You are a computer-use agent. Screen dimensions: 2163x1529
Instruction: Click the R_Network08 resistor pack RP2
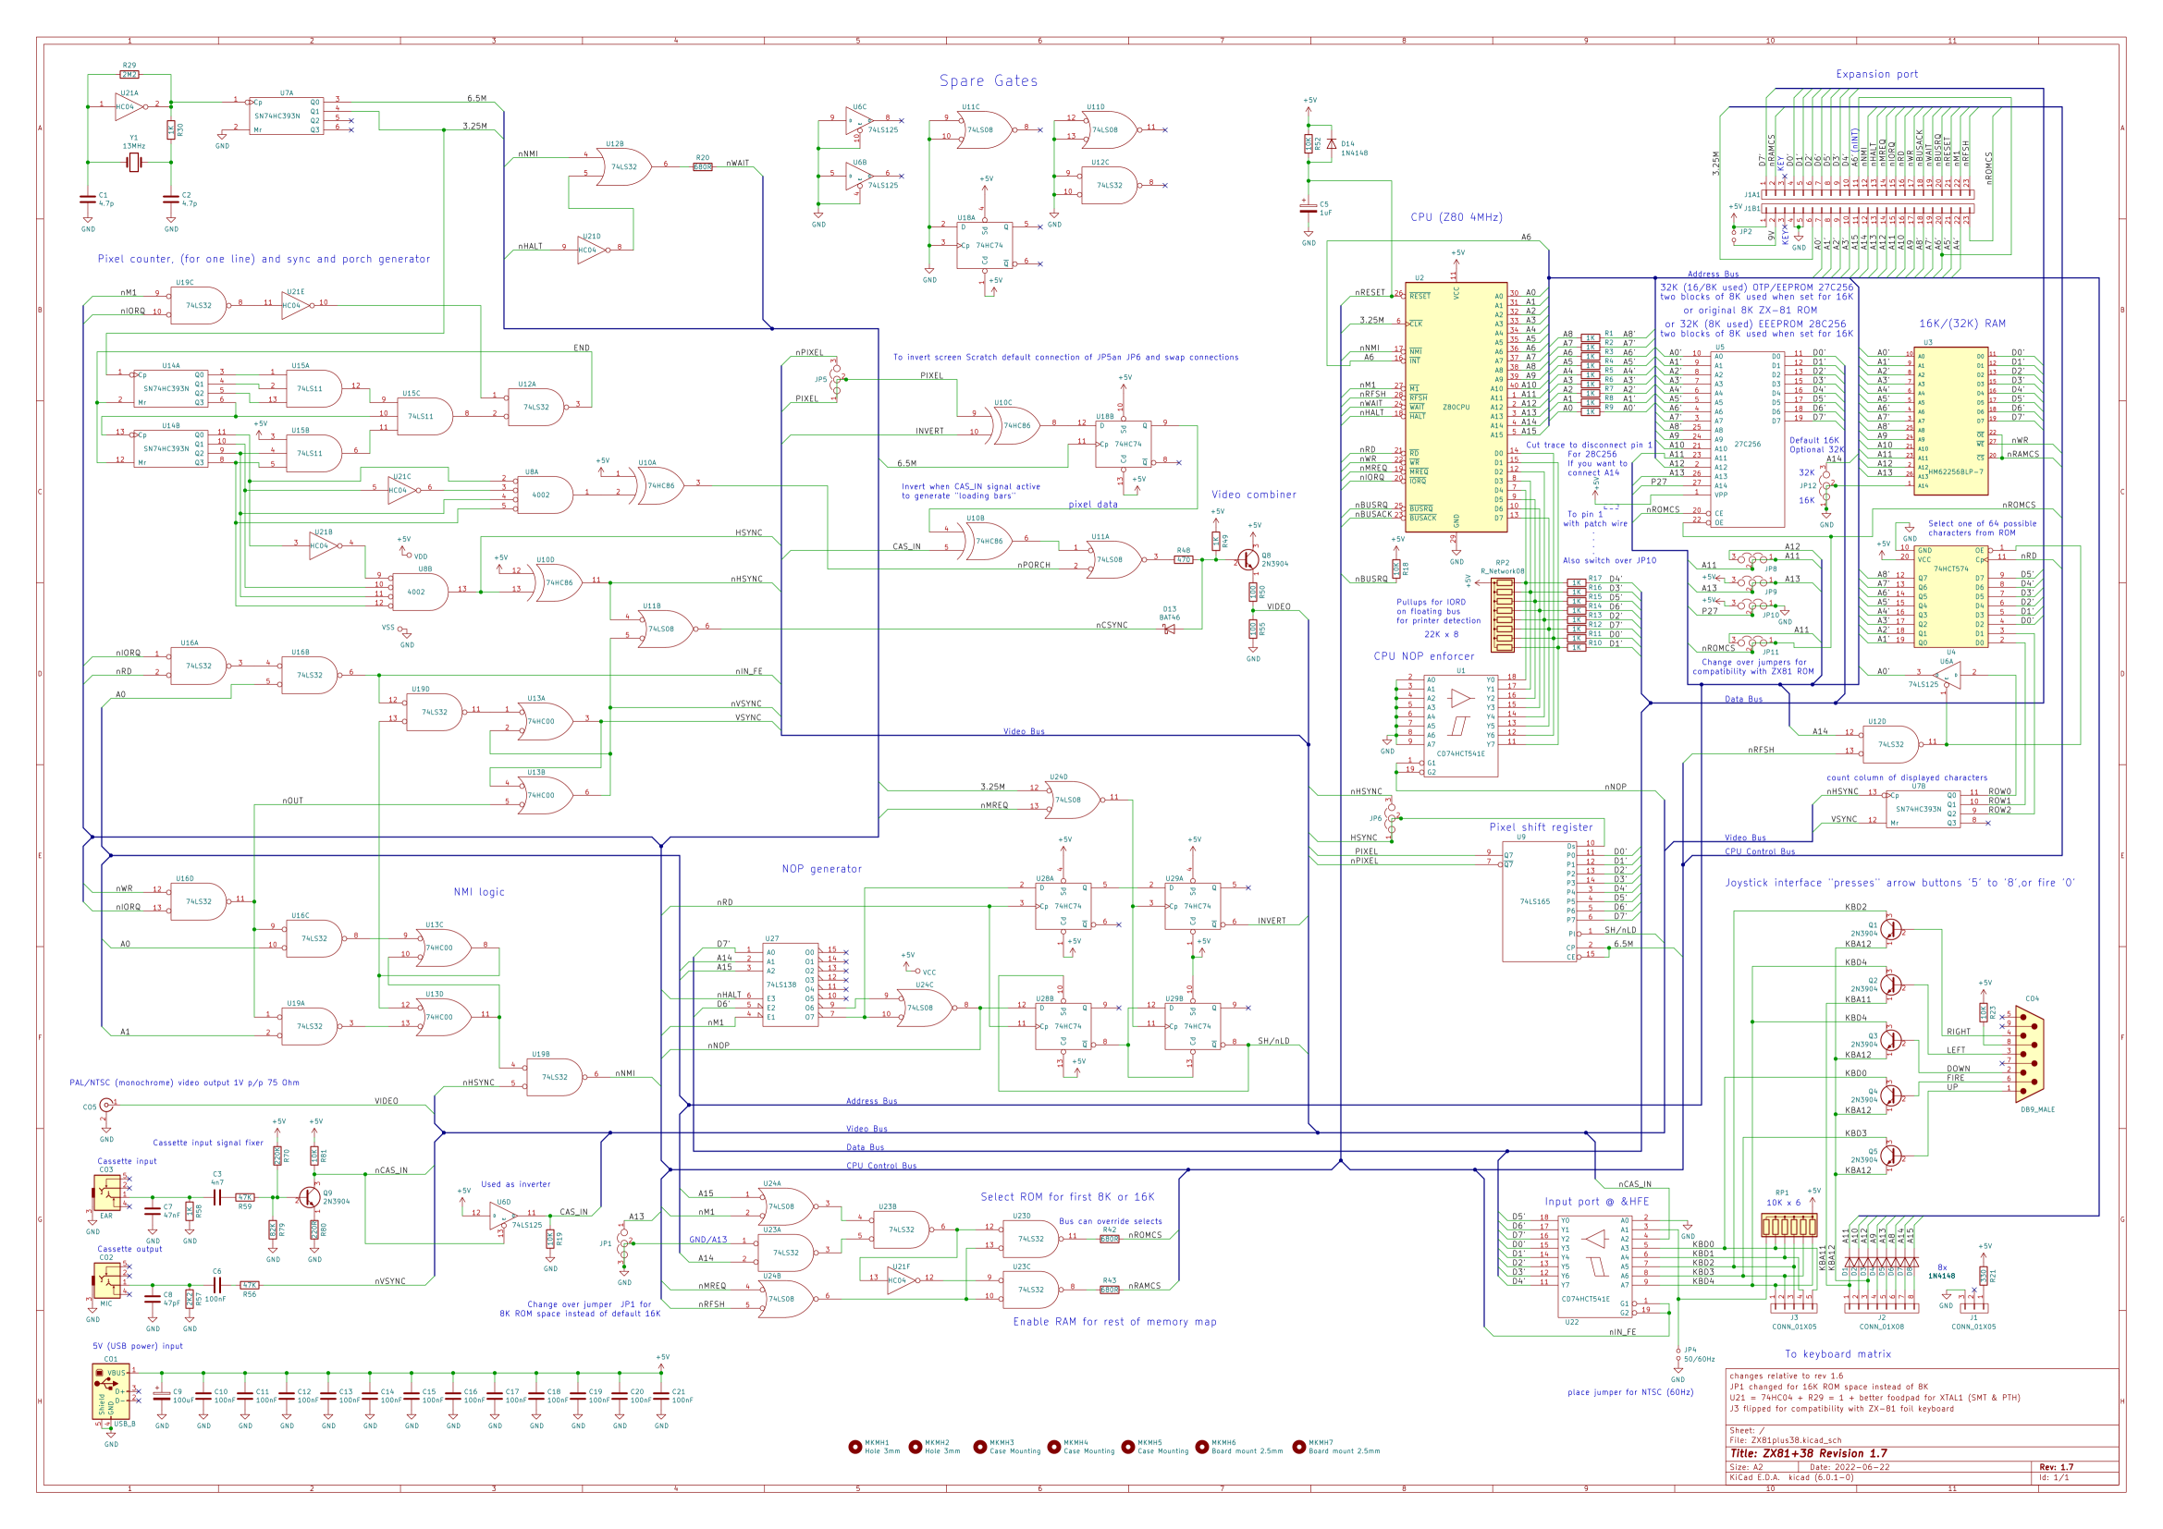[1502, 615]
